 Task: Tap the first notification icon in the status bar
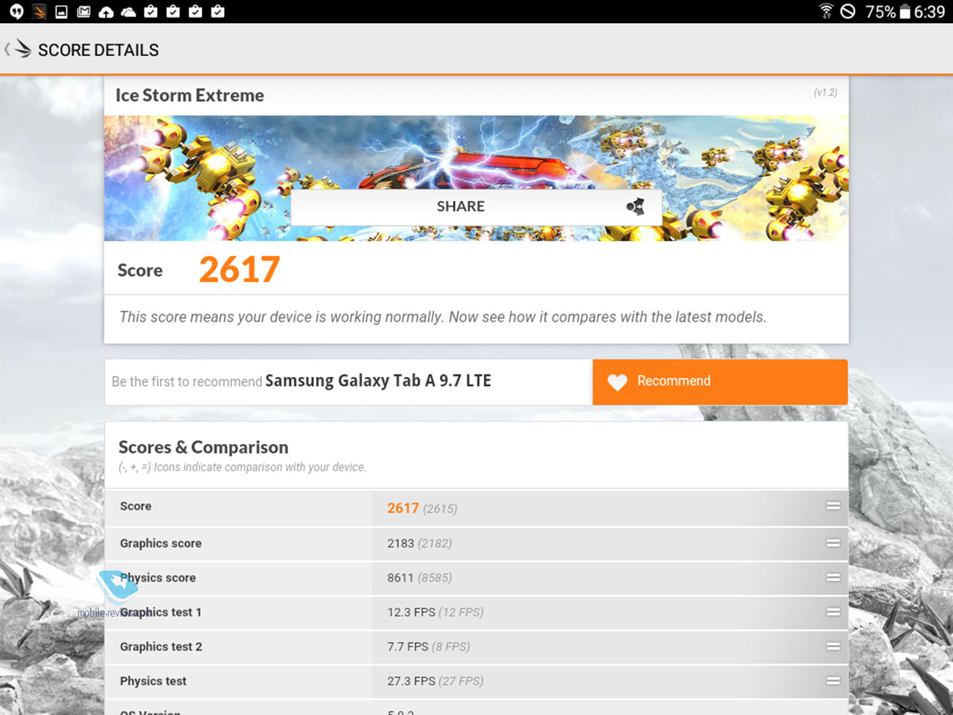pyautogui.click(x=16, y=11)
